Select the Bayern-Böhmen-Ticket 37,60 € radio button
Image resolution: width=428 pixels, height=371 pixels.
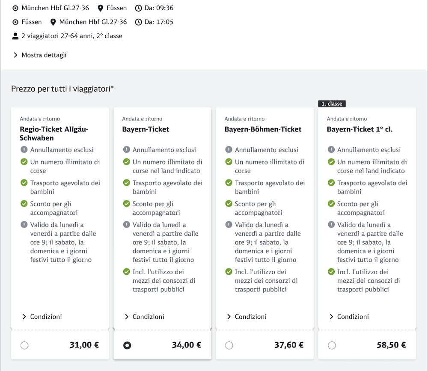point(229,345)
